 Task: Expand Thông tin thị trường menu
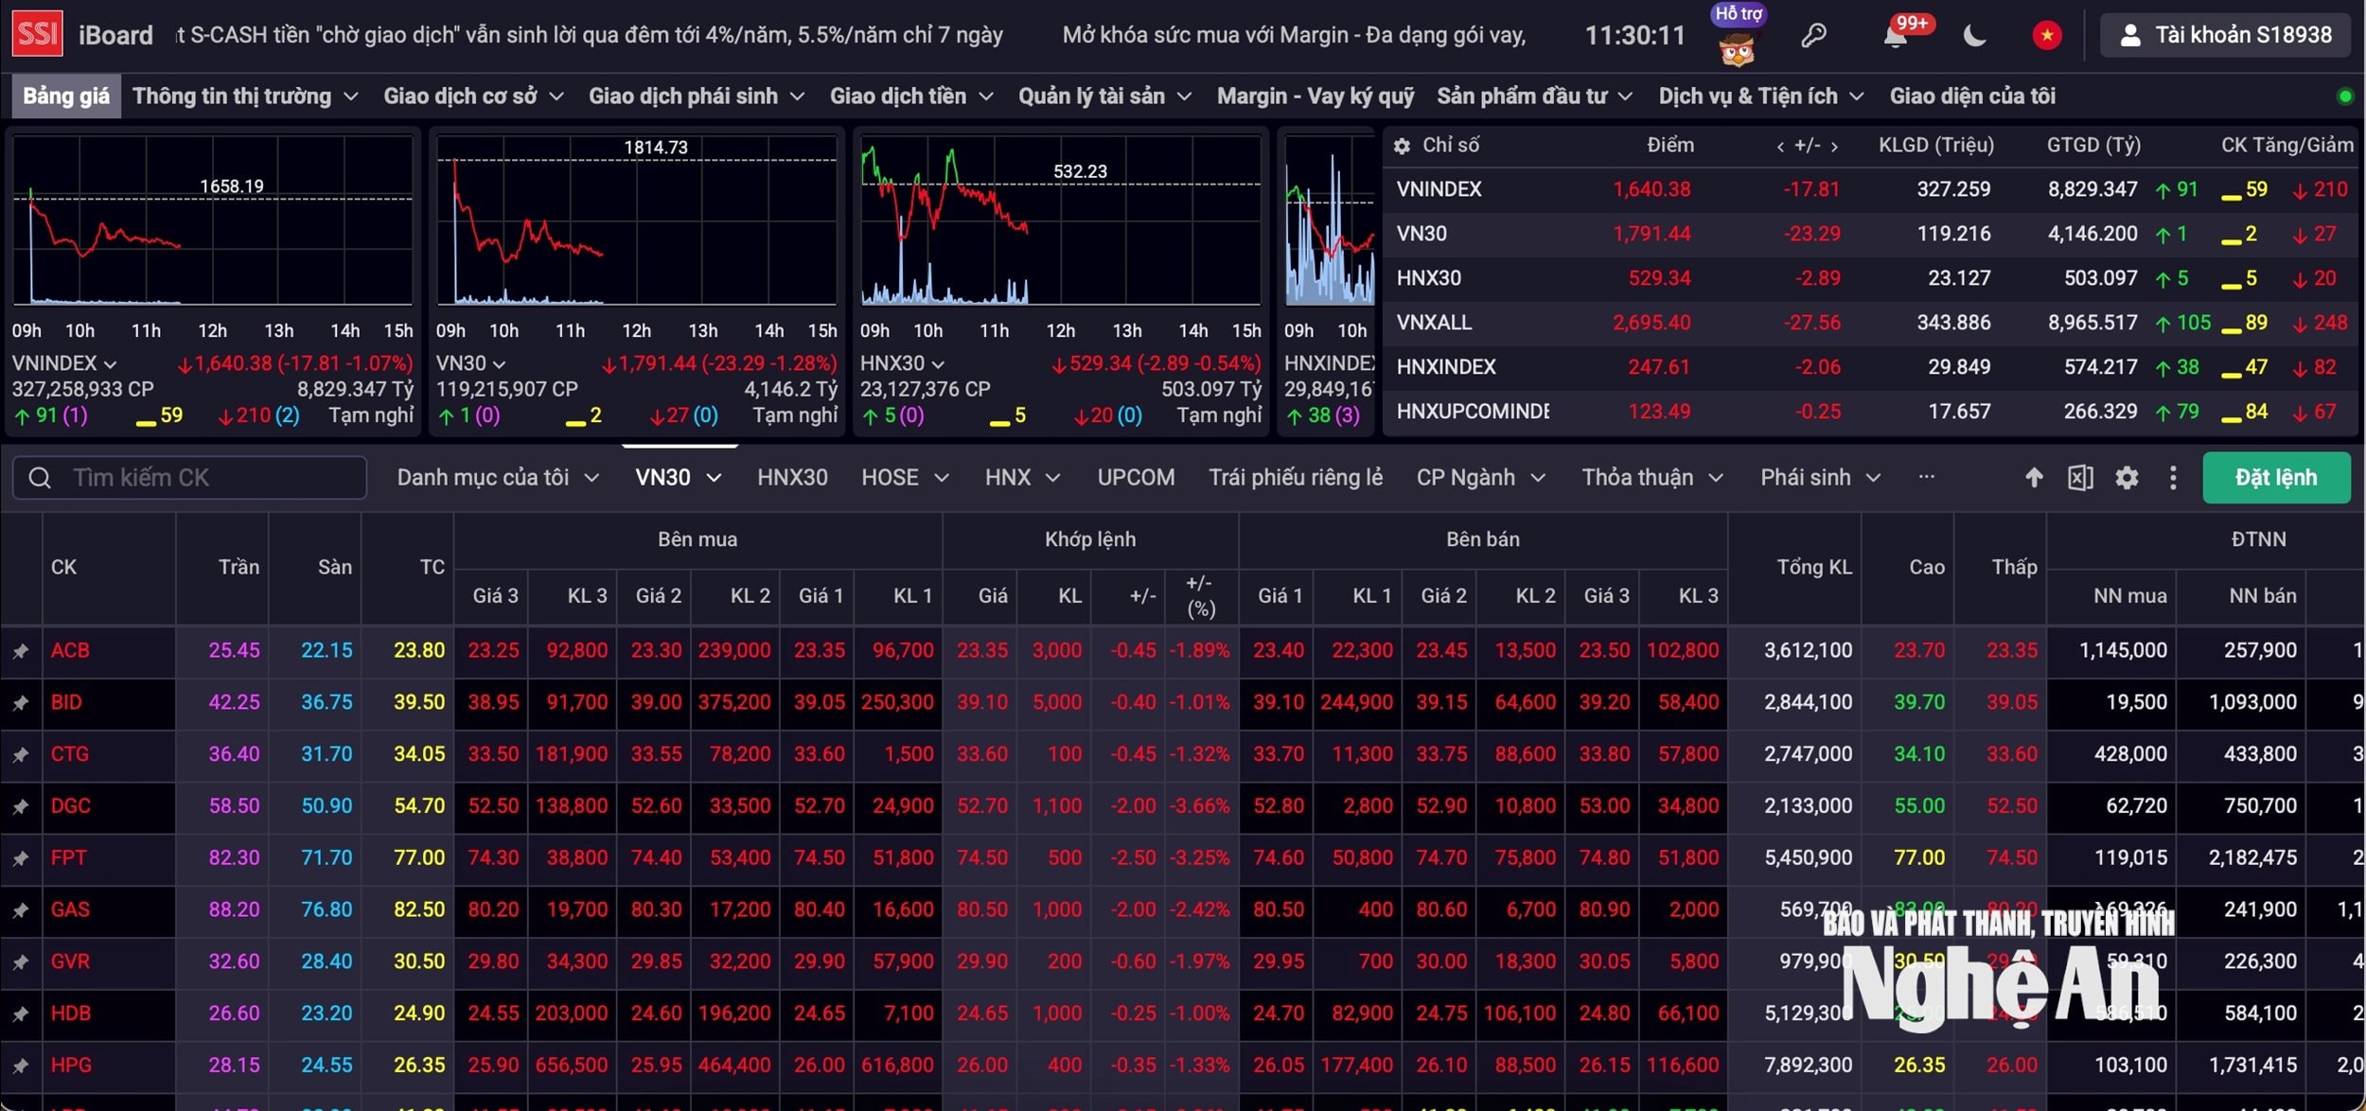245,97
